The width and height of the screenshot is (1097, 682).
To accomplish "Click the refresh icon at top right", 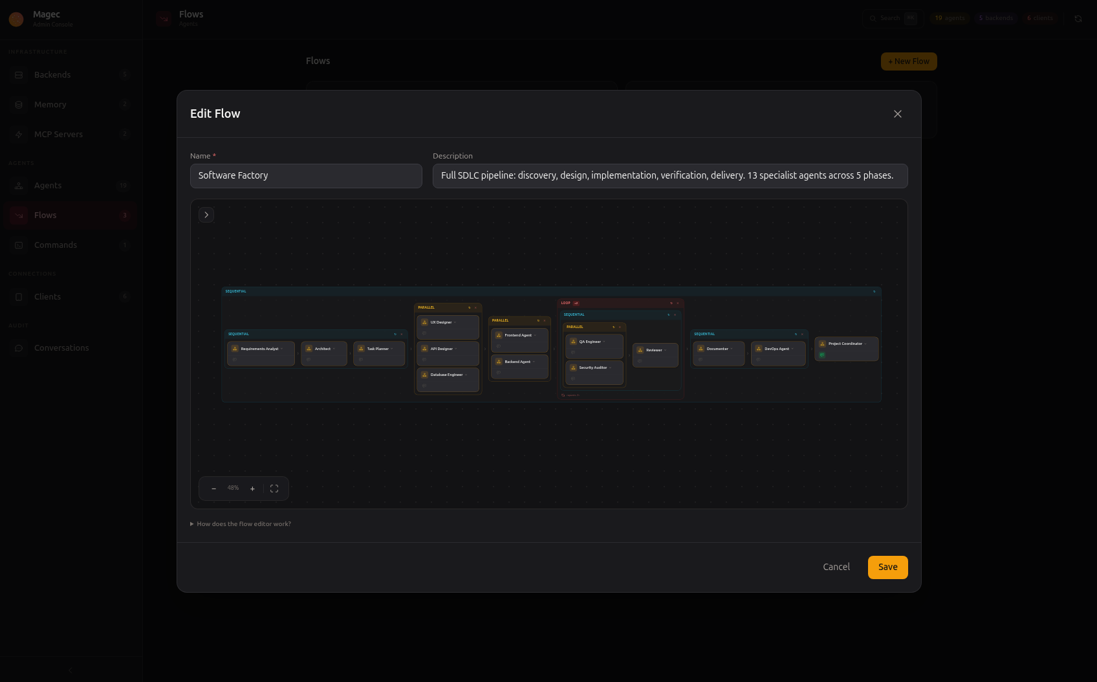I will click(1079, 19).
